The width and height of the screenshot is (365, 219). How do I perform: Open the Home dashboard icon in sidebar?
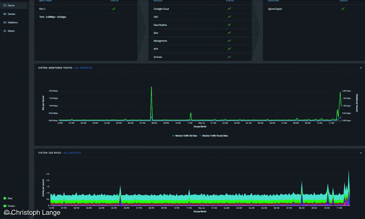point(5,5)
